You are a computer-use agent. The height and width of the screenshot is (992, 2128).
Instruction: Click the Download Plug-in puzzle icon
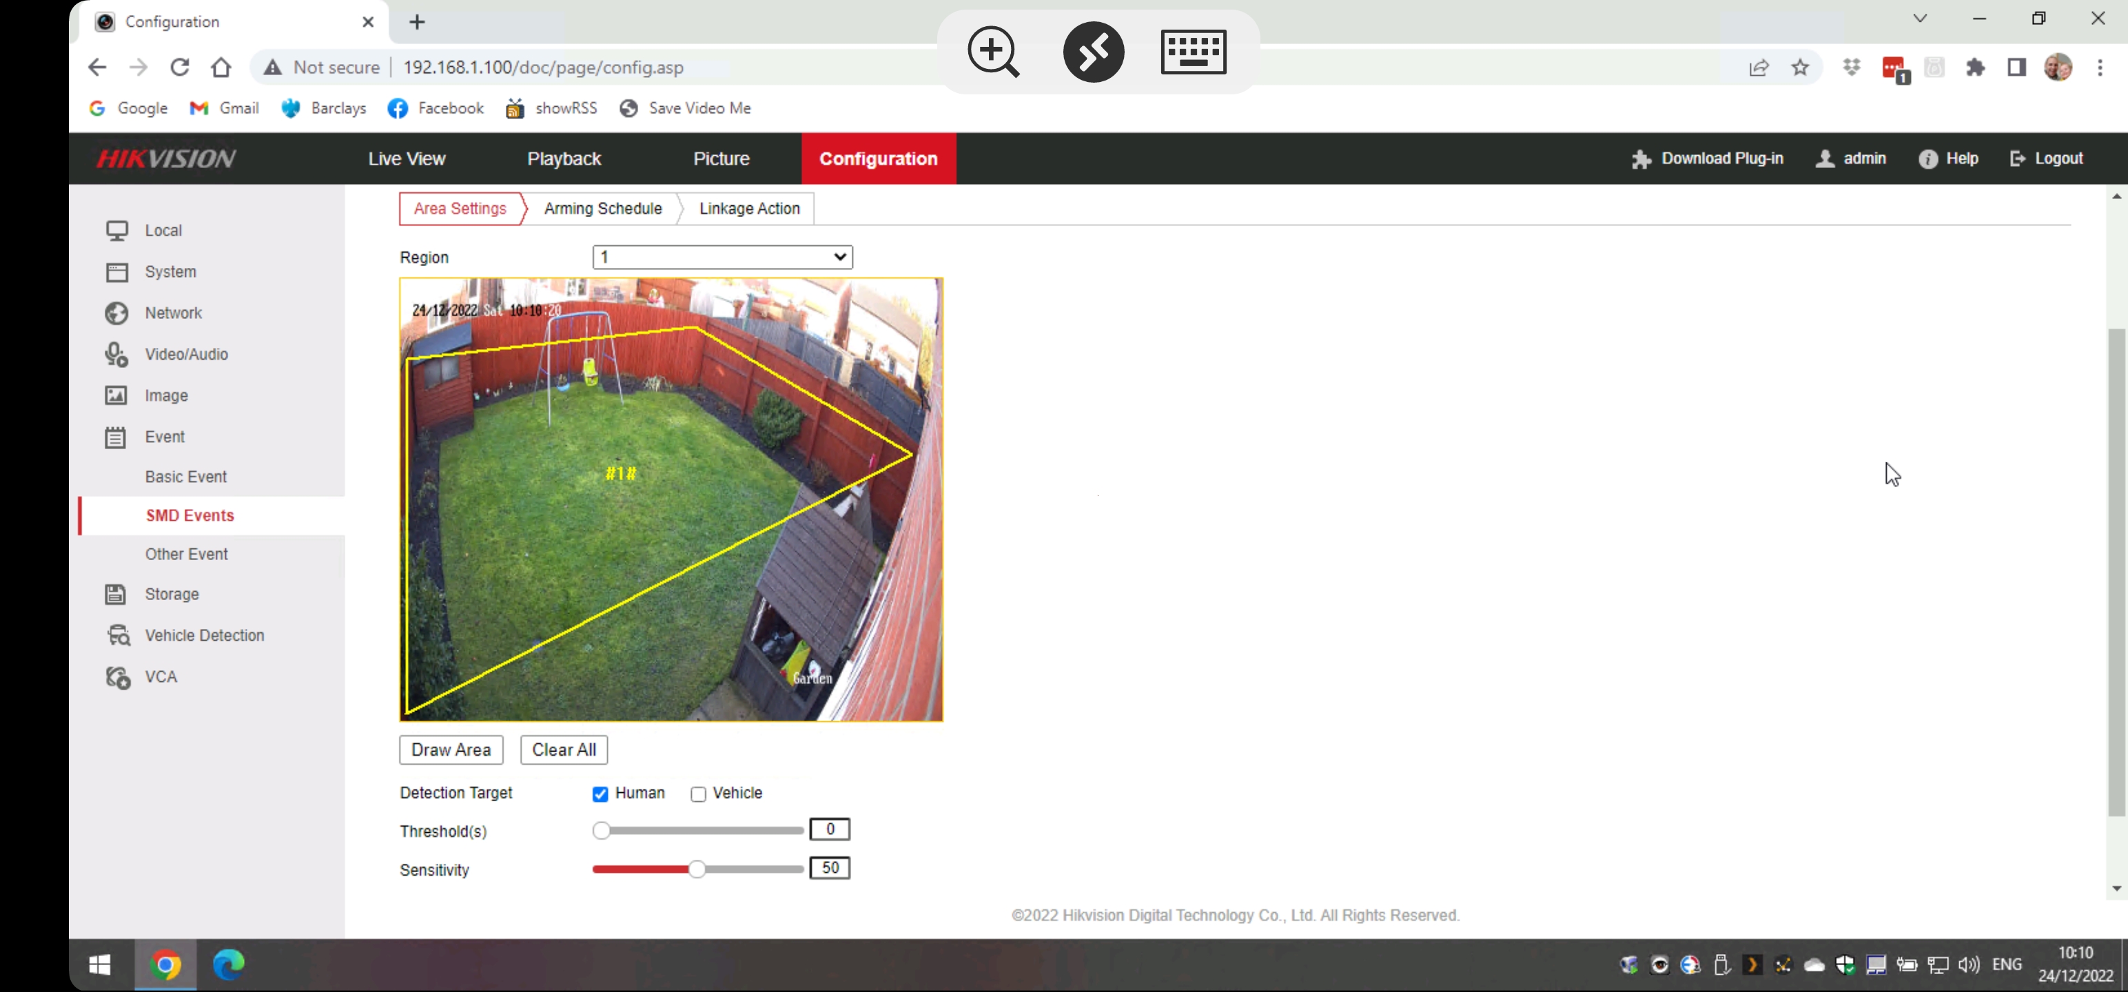[x=1641, y=159]
